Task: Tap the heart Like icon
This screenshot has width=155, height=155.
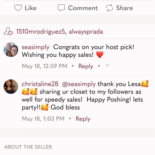Action: point(18,8)
